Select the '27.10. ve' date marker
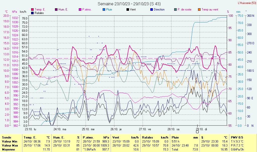257x152 pixels. 145,129
